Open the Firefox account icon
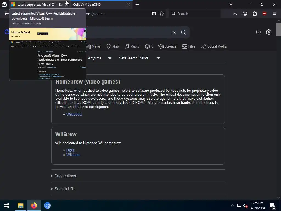 click(x=245, y=14)
